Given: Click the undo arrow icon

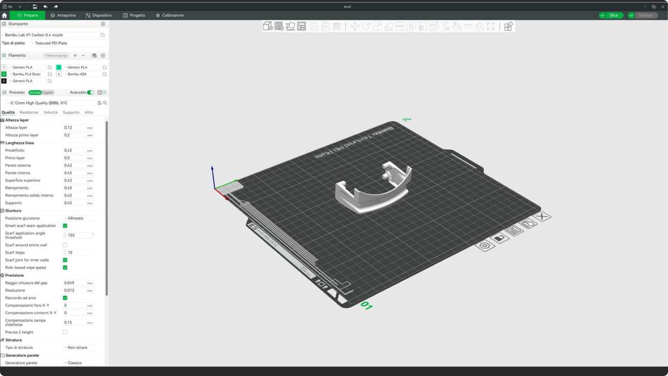Looking at the screenshot, I should pyautogui.click(x=45, y=6).
